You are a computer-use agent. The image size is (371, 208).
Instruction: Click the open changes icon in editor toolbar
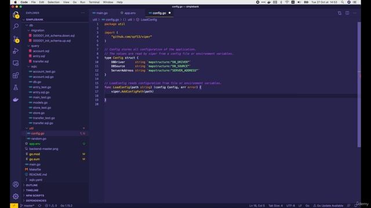tap(340, 13)
